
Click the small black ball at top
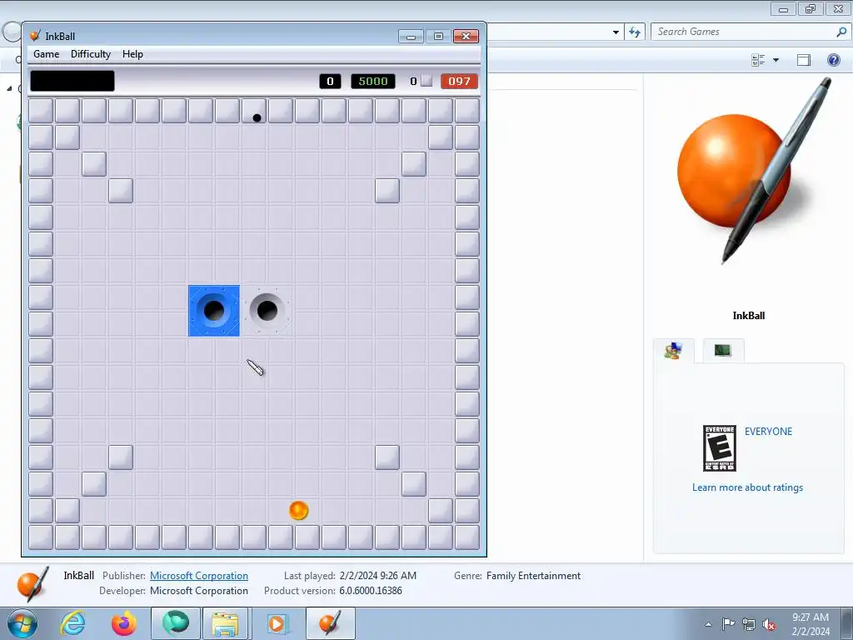(x=257, y=117)
